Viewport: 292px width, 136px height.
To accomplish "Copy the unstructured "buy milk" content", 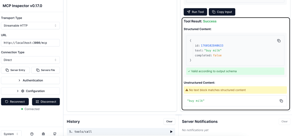I will pyautogui.click(x=281, y=101).
